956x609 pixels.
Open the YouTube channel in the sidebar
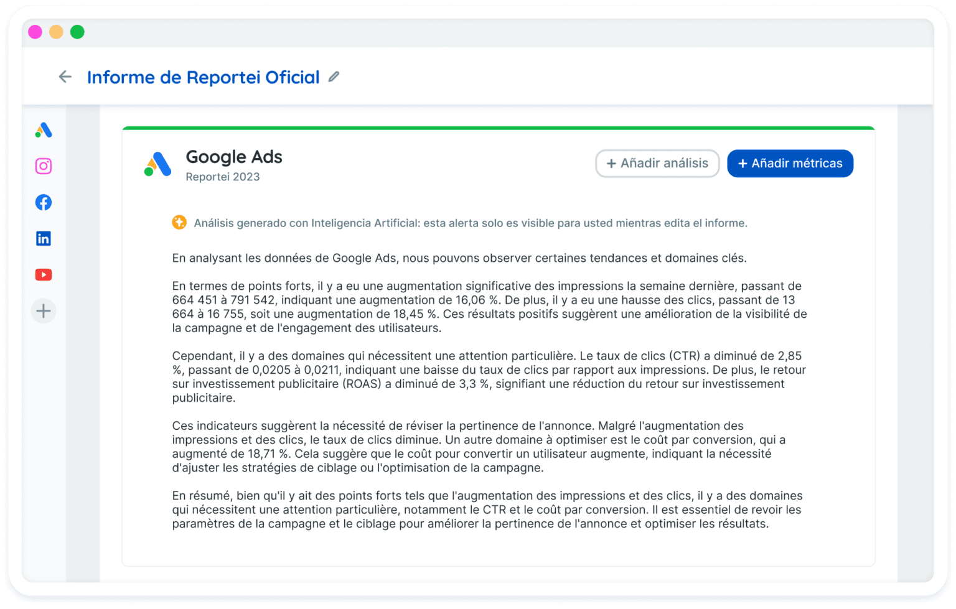(44, 274)
